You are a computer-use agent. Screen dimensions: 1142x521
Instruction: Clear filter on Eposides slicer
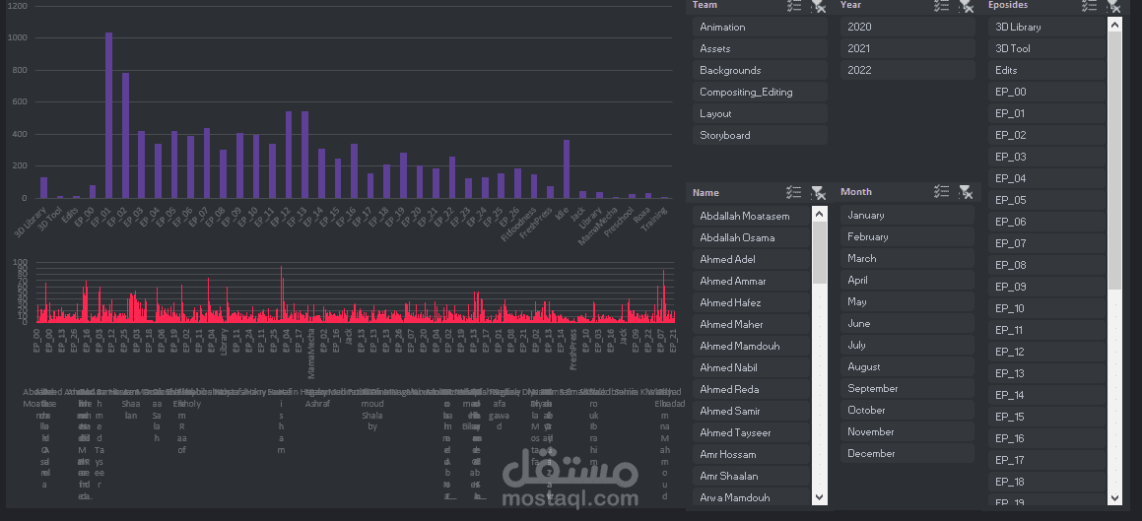coord(1112,6)
